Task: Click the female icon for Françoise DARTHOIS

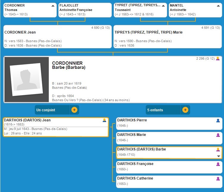Action: pos(218,164)
